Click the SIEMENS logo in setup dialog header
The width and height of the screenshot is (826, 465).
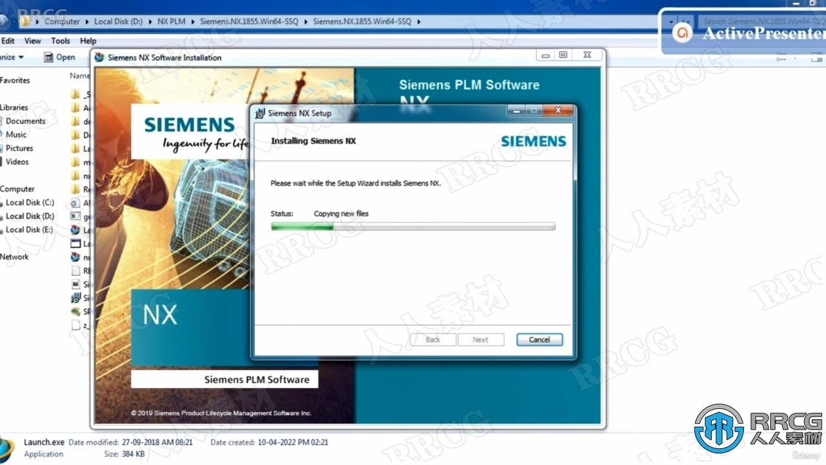click(533, 141)
